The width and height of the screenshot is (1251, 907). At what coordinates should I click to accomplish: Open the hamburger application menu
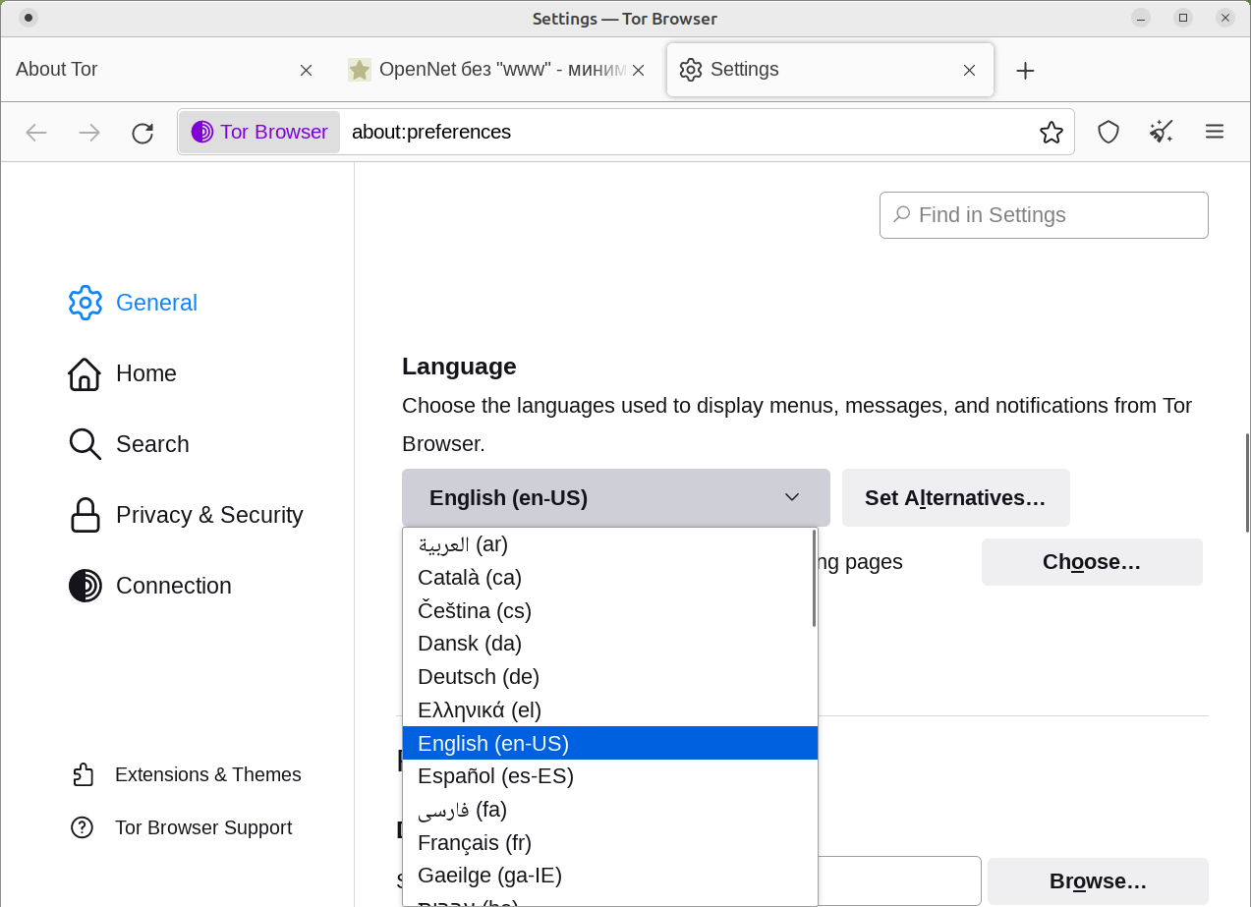coord(1215,132)
